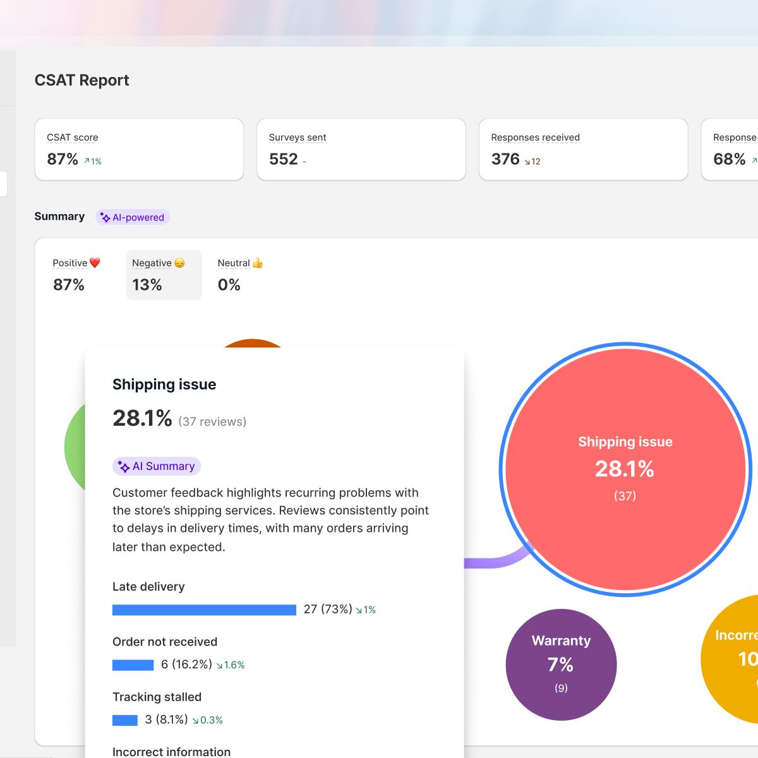
Task: Click the Shipping issue popup title
Action: click(164, 385)
